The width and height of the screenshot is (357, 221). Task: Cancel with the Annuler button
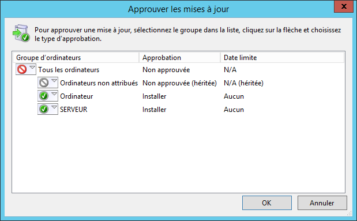pyautogui.click(x=322, y=203)
